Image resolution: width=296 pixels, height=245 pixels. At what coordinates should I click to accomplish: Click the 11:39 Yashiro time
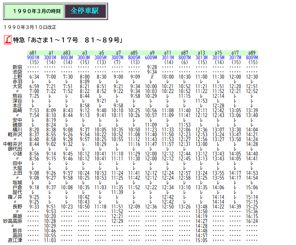[x=117, y=192]
